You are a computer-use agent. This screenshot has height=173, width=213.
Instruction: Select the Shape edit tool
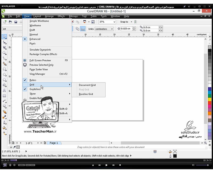4,42
